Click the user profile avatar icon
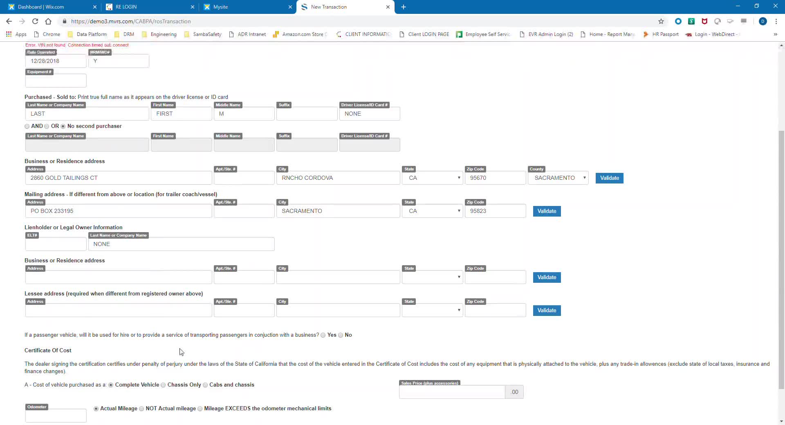The height and width of the screenshot is (425, 785). click(x=763, y=21)
